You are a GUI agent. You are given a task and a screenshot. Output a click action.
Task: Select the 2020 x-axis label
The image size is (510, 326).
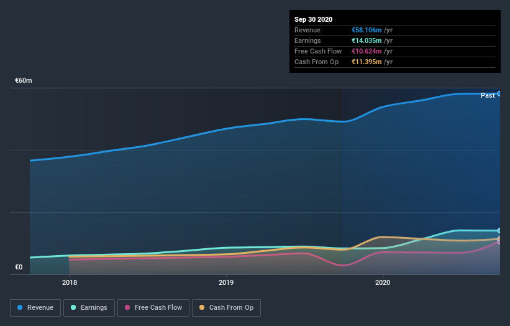click(x=383, y=282)
